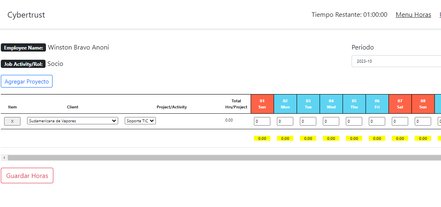Viewport: 441px width, 207px height.
Task: Click the yellow total under 02 Mon
Action: pyautogui.click(x=285, y=138)
